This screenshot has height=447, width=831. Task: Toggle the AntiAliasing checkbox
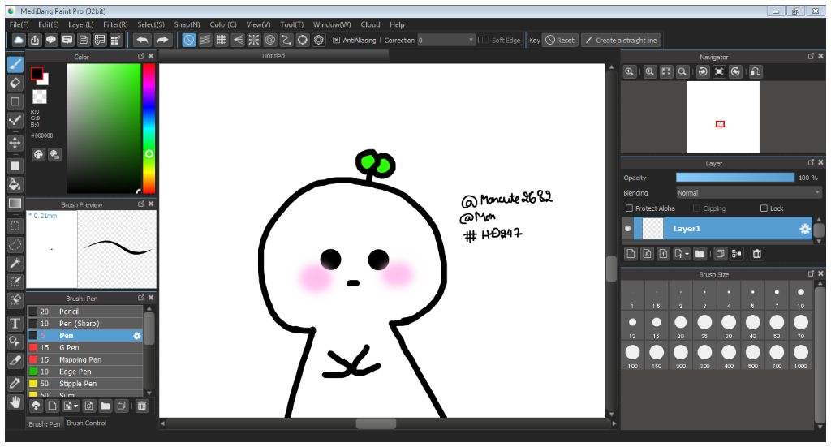(x=336, y=41)
